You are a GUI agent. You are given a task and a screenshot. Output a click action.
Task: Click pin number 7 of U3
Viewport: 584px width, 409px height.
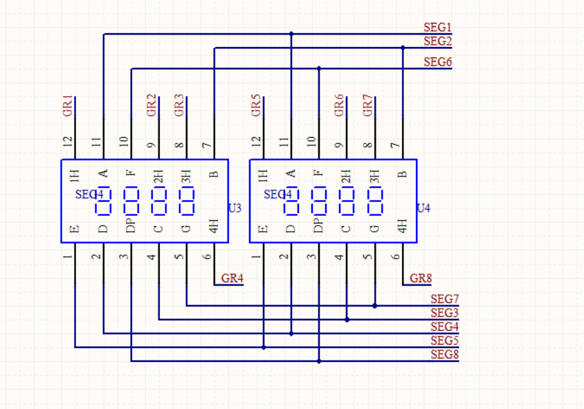pyautogui.click(x=207, y=145)
